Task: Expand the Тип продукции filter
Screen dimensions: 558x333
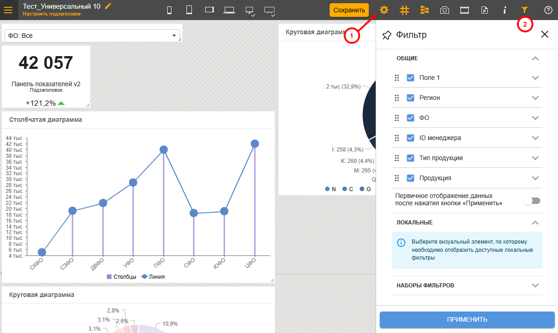Action: point(535,158)
